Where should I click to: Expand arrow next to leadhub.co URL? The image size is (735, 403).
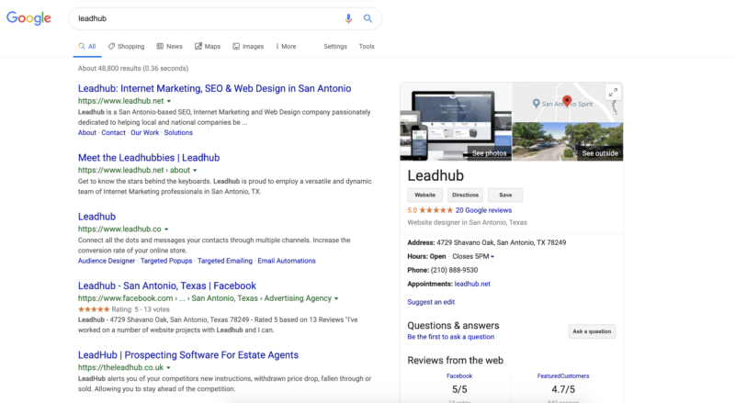tap(166, 229)
